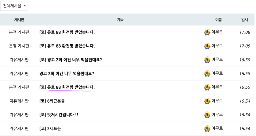Click the level 8 badge in 16:58 row
Viewport: 256px width, 136px height.
click(x=207, y=73)
